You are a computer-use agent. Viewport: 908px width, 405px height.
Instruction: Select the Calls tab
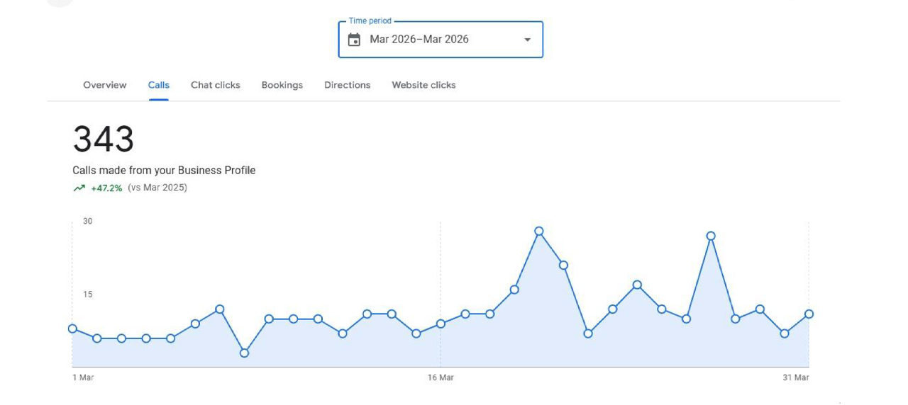point(159,85)
